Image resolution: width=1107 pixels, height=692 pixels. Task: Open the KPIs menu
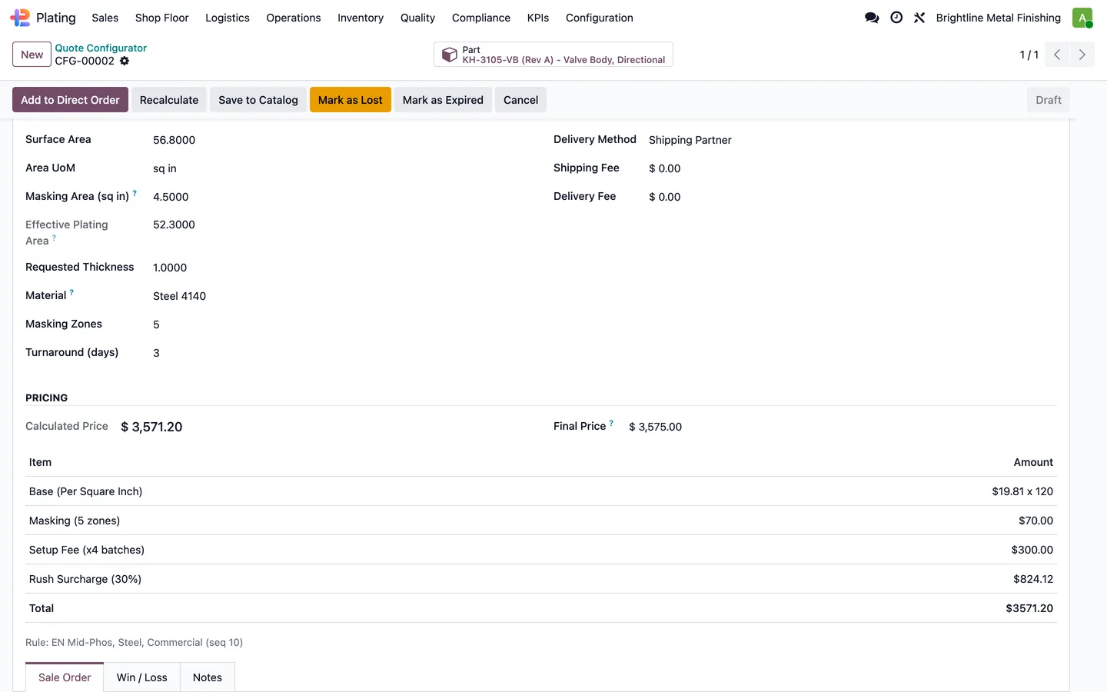click(x=538, y=18)
